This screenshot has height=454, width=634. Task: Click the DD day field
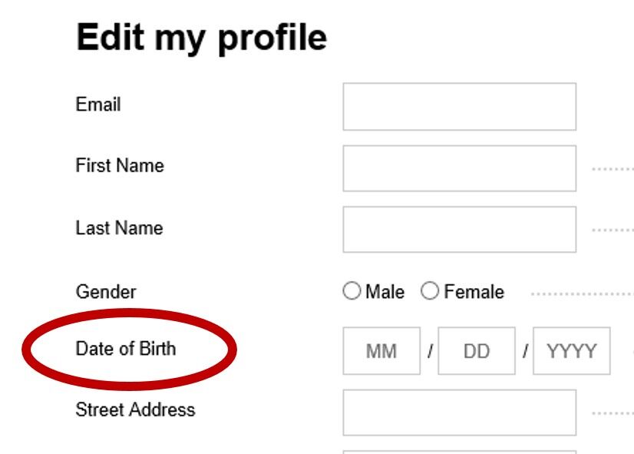tap(476, 351)
